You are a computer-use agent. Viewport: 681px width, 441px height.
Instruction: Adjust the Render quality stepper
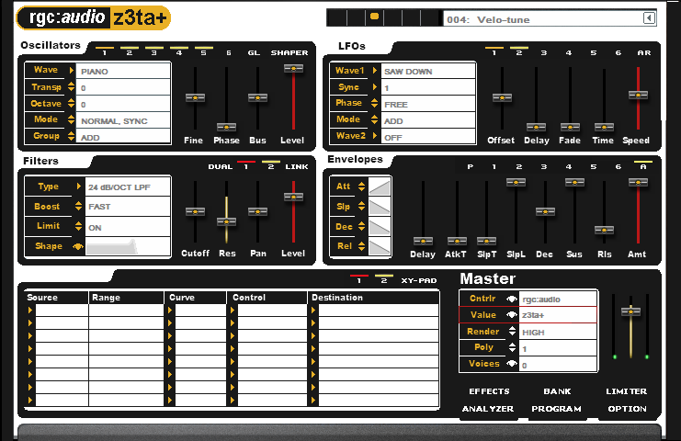pos(513,331)
